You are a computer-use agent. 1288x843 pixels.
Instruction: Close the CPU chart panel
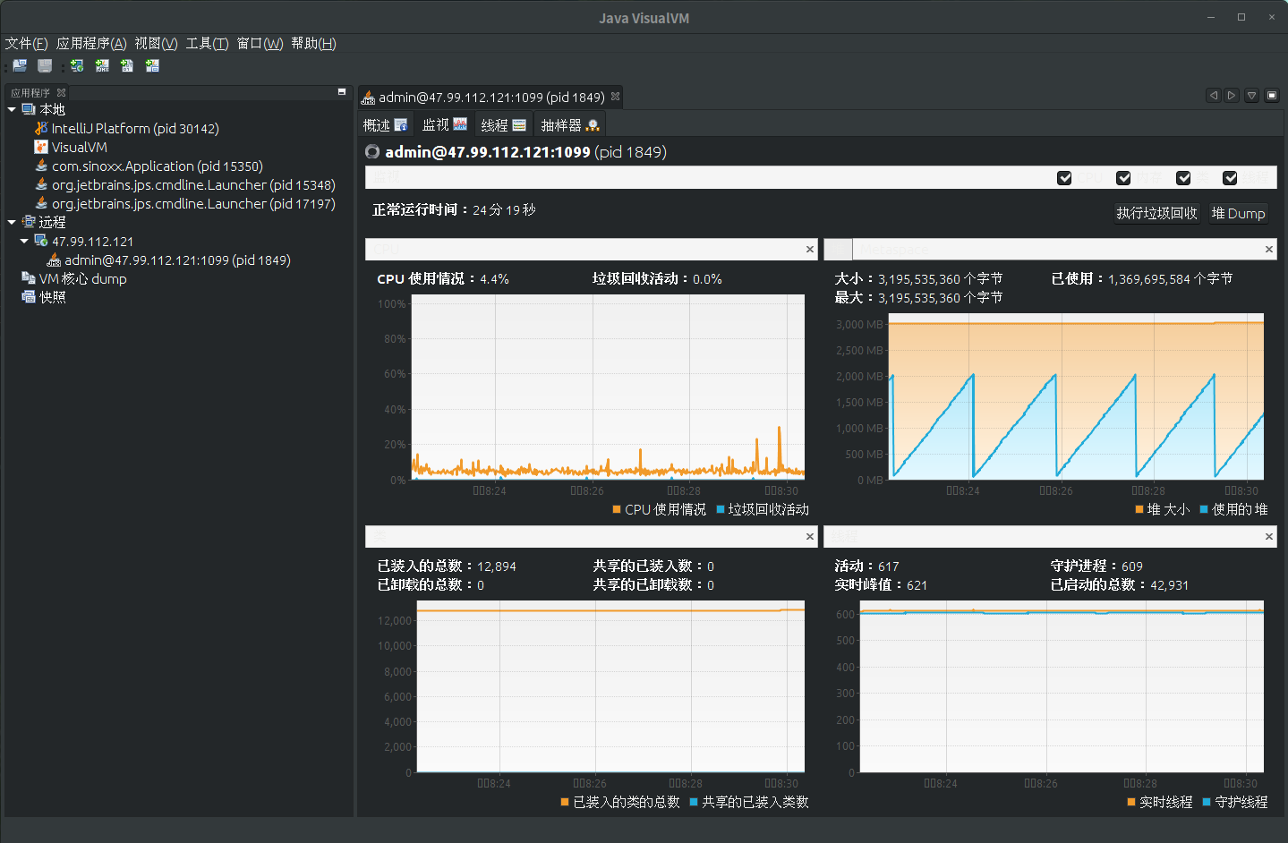810,250
